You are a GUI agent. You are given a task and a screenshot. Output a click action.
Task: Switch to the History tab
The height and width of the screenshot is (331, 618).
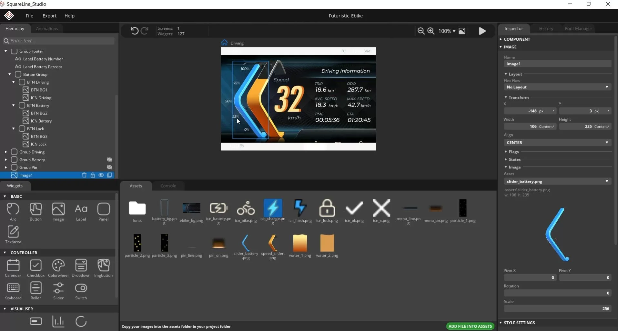[546, 28]
